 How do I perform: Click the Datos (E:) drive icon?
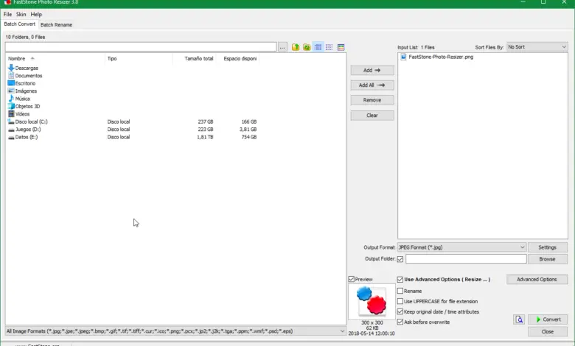(11, 137)
